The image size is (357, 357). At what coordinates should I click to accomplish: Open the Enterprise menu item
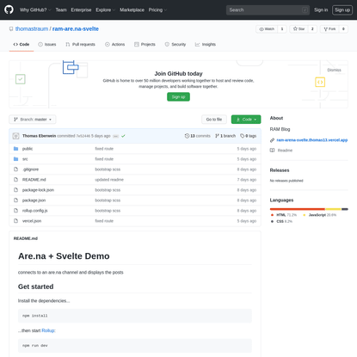(81, 9)
